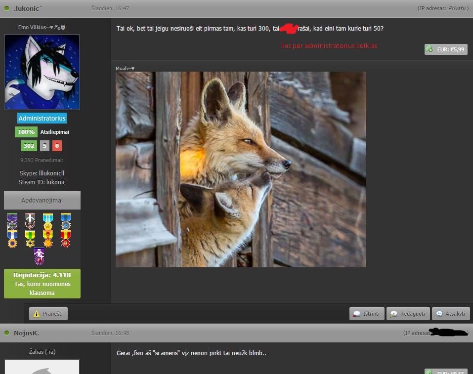Click the fox photo in the signature
The image size is (473, 374).
pyautogui.click(x=241, y=169)
